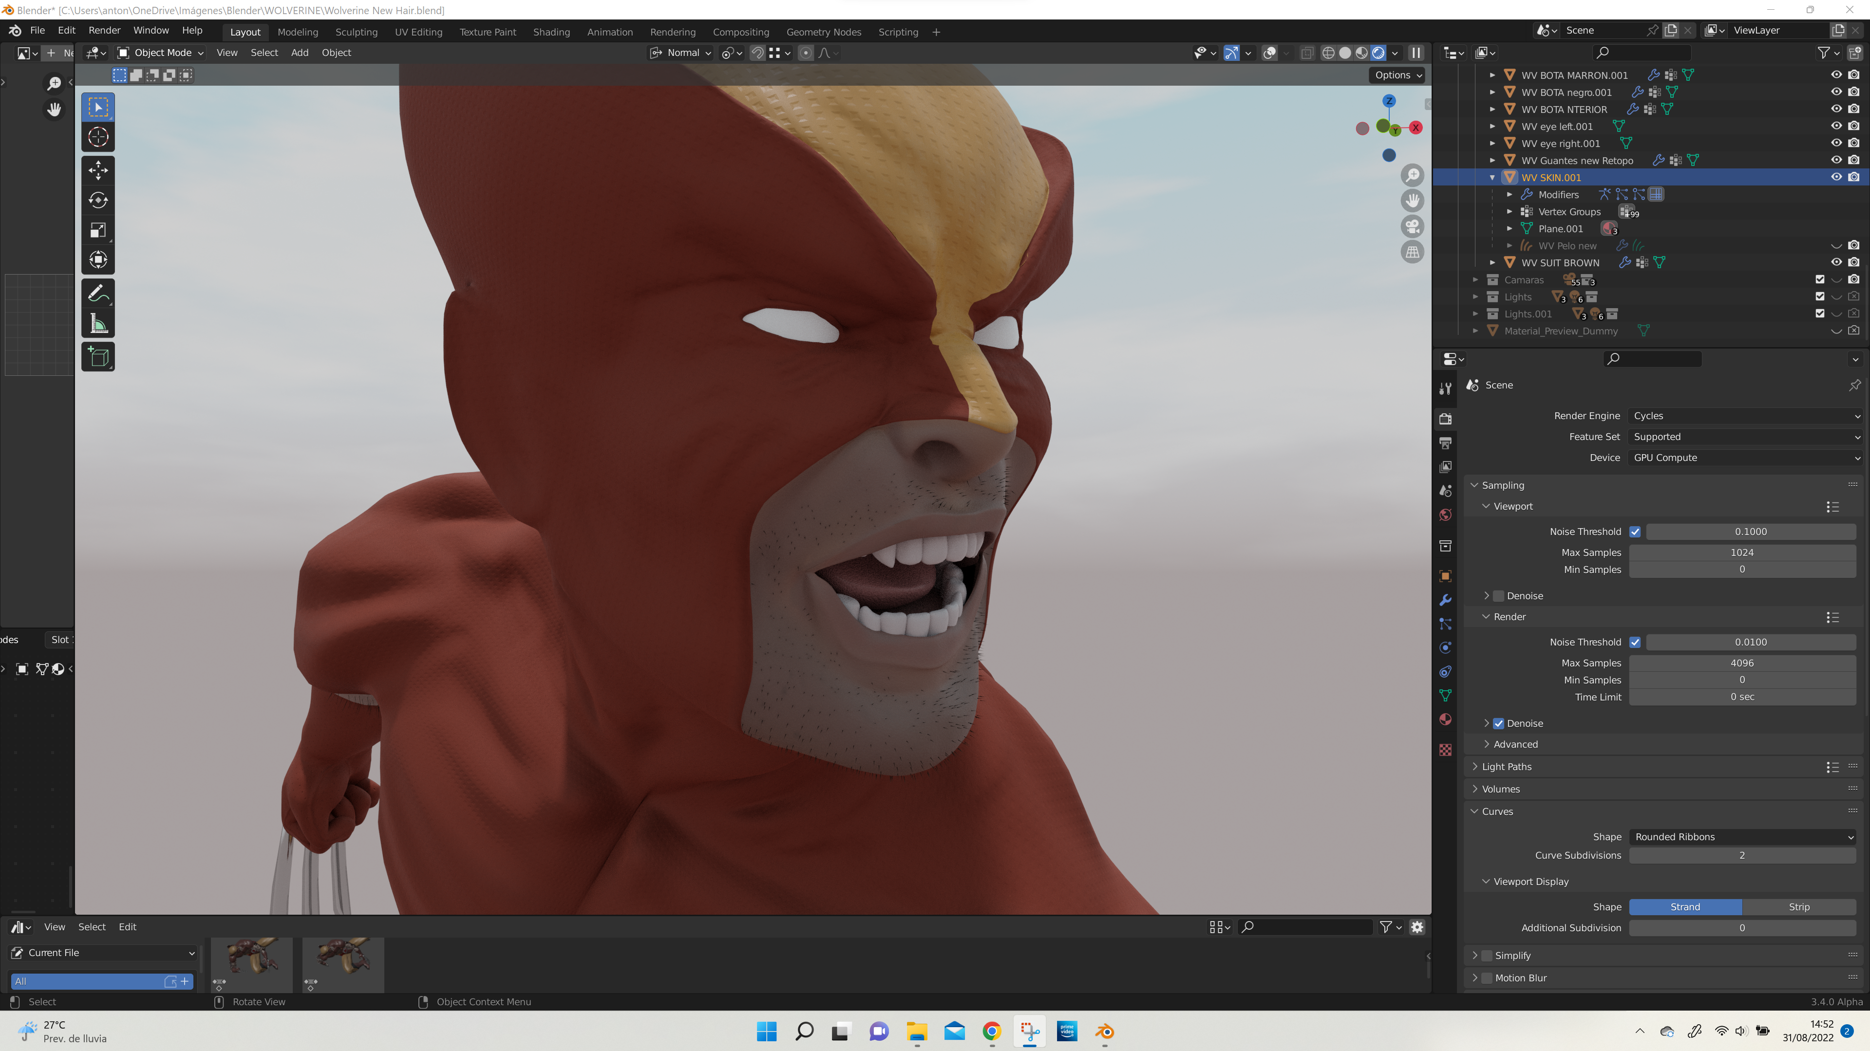
Task: Open the Render menu
Action: (x=104, y=31)
